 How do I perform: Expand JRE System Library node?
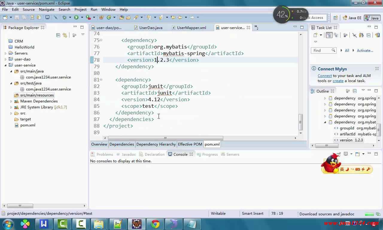coord(11,107)
